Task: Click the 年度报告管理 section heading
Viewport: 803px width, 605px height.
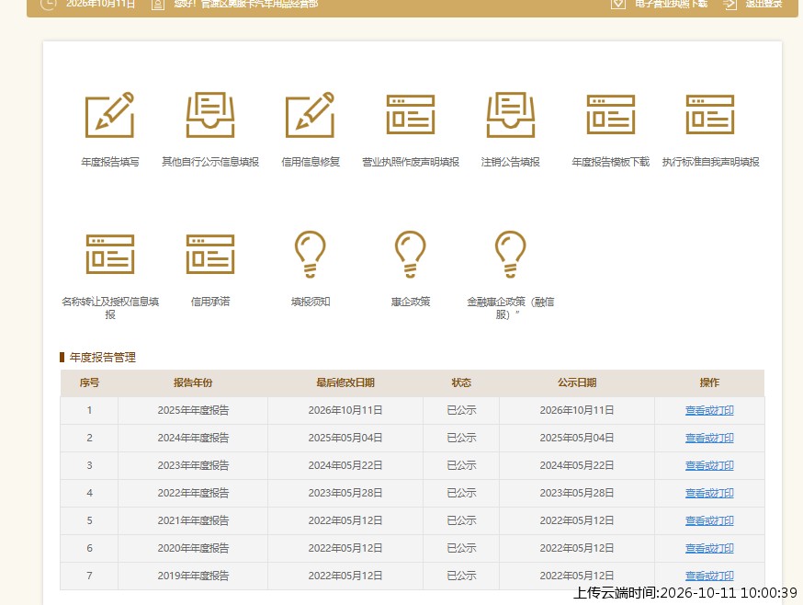Action: tap(102, 358)
